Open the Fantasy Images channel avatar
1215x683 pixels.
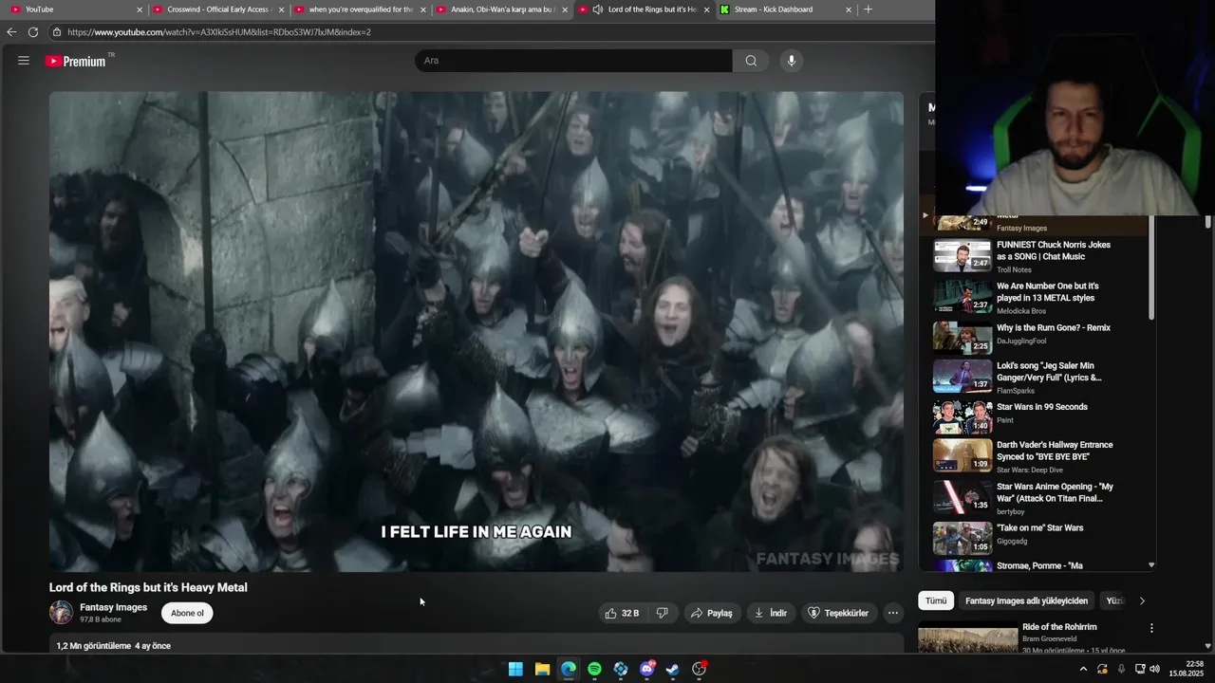pos(61,613)
